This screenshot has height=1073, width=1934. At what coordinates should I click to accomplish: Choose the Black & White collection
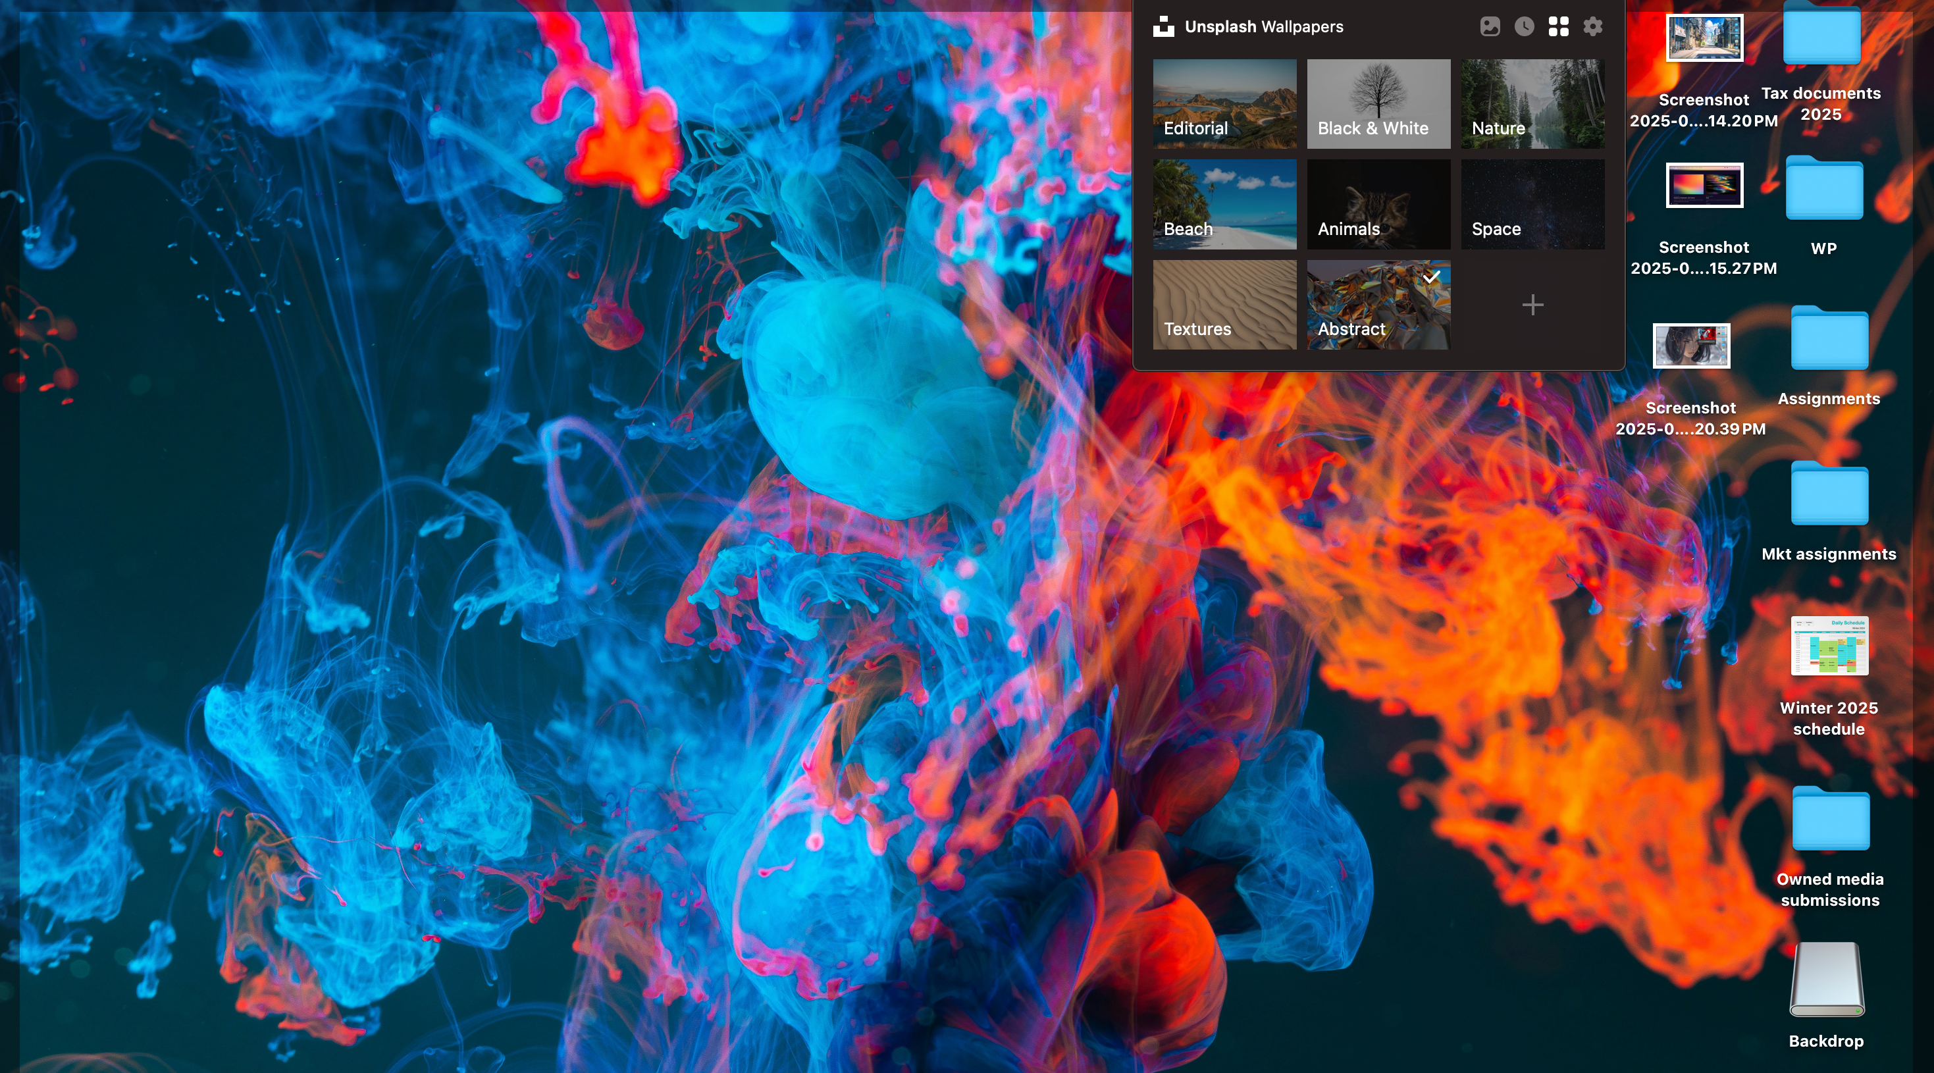[1378, 103]
